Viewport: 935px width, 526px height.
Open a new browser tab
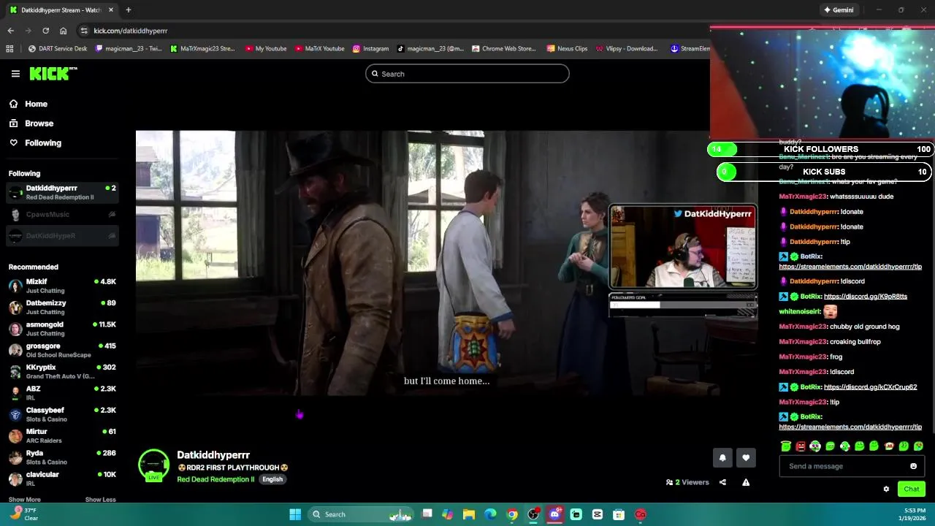(128, 10)
